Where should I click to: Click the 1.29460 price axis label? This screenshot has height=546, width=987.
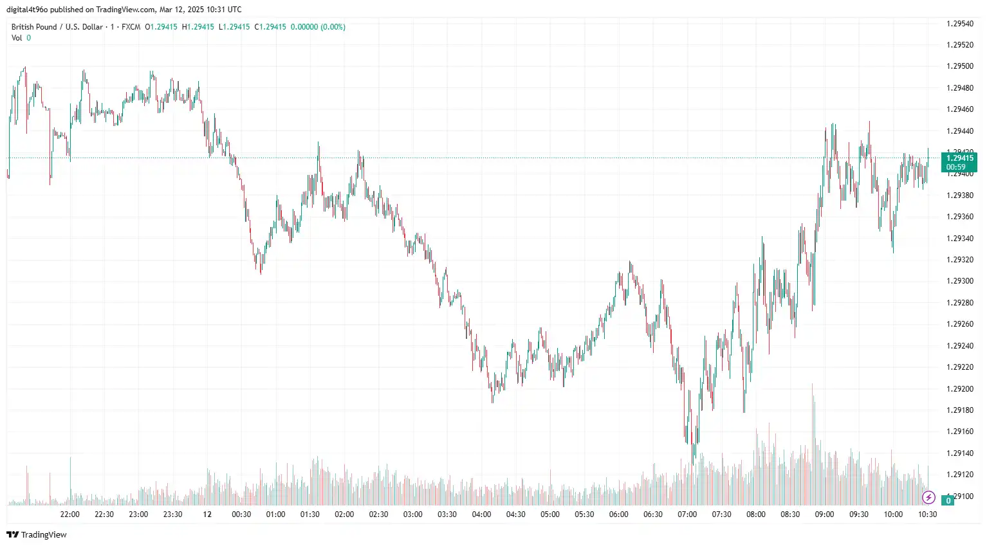(960, 109)
